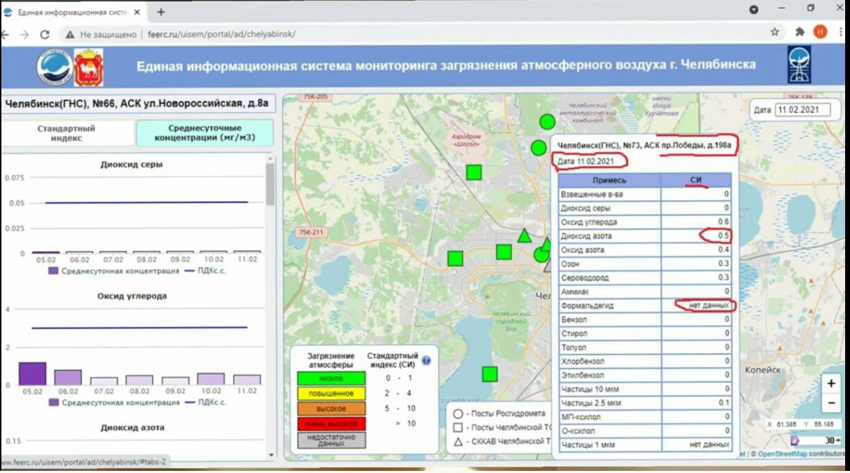Click the round blue wave logo in the header
This screenshot has width=850, height=473.
tap(54, 67)
